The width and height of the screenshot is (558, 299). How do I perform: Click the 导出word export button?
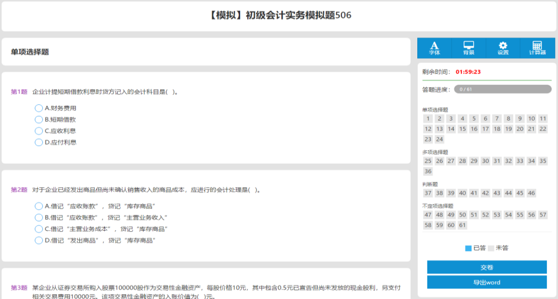tap(487, 283)
